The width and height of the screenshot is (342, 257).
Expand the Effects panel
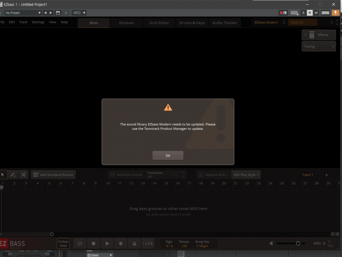click(x=318, y=35)
